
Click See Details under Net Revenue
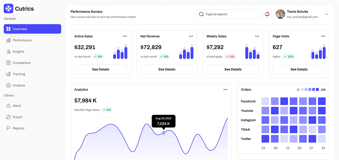click(167, 69)
